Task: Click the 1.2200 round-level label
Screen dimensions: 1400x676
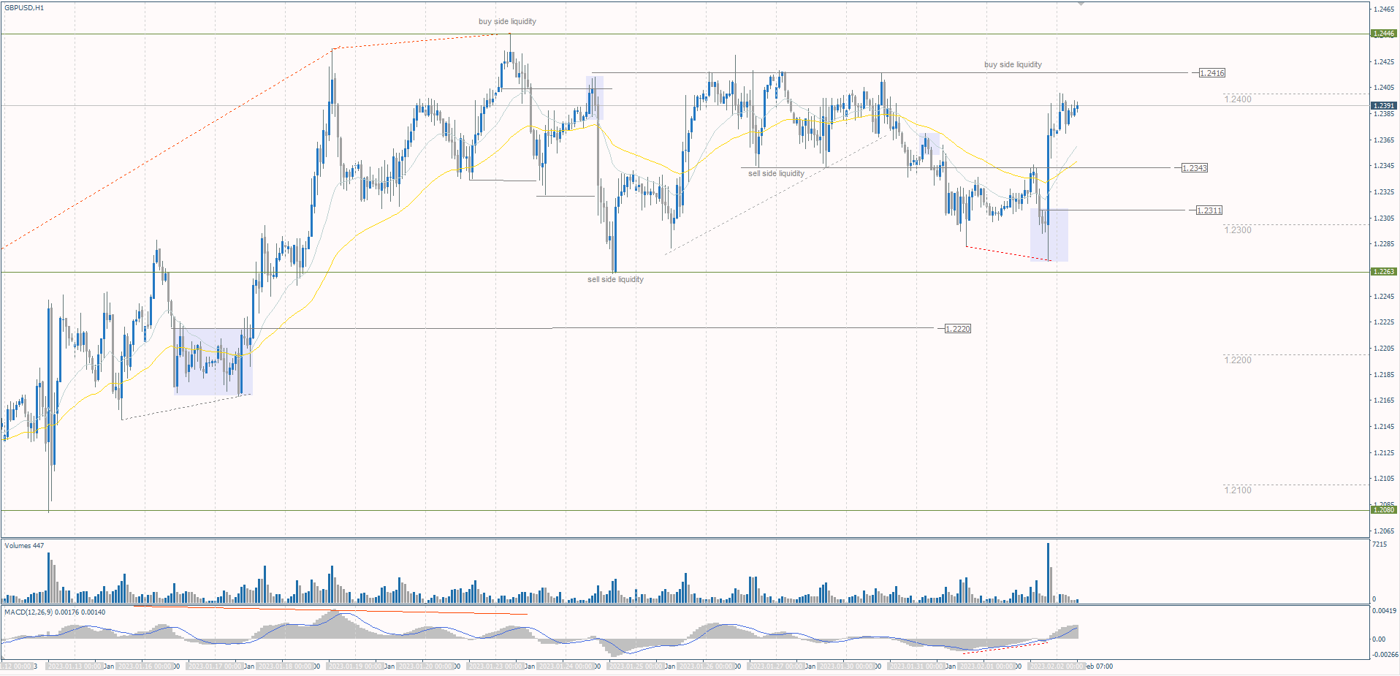Action: tap(1238, 360)
